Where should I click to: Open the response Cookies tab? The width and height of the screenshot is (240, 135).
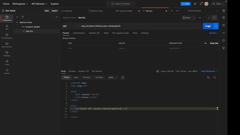pos(72,71)
